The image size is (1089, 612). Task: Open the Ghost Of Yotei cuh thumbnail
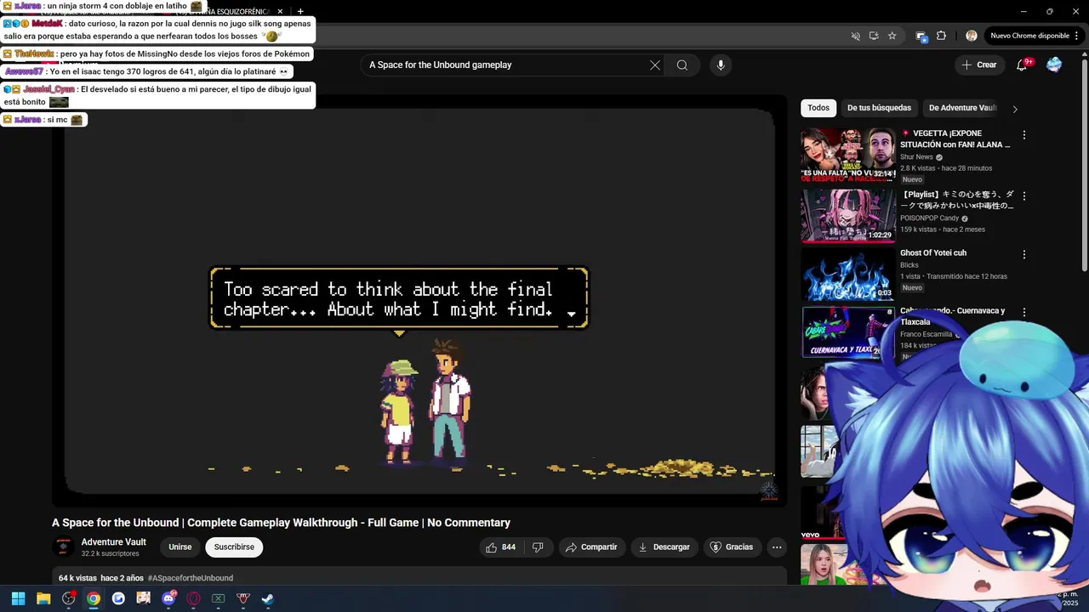pyautogui.click(x=848, y=275)
